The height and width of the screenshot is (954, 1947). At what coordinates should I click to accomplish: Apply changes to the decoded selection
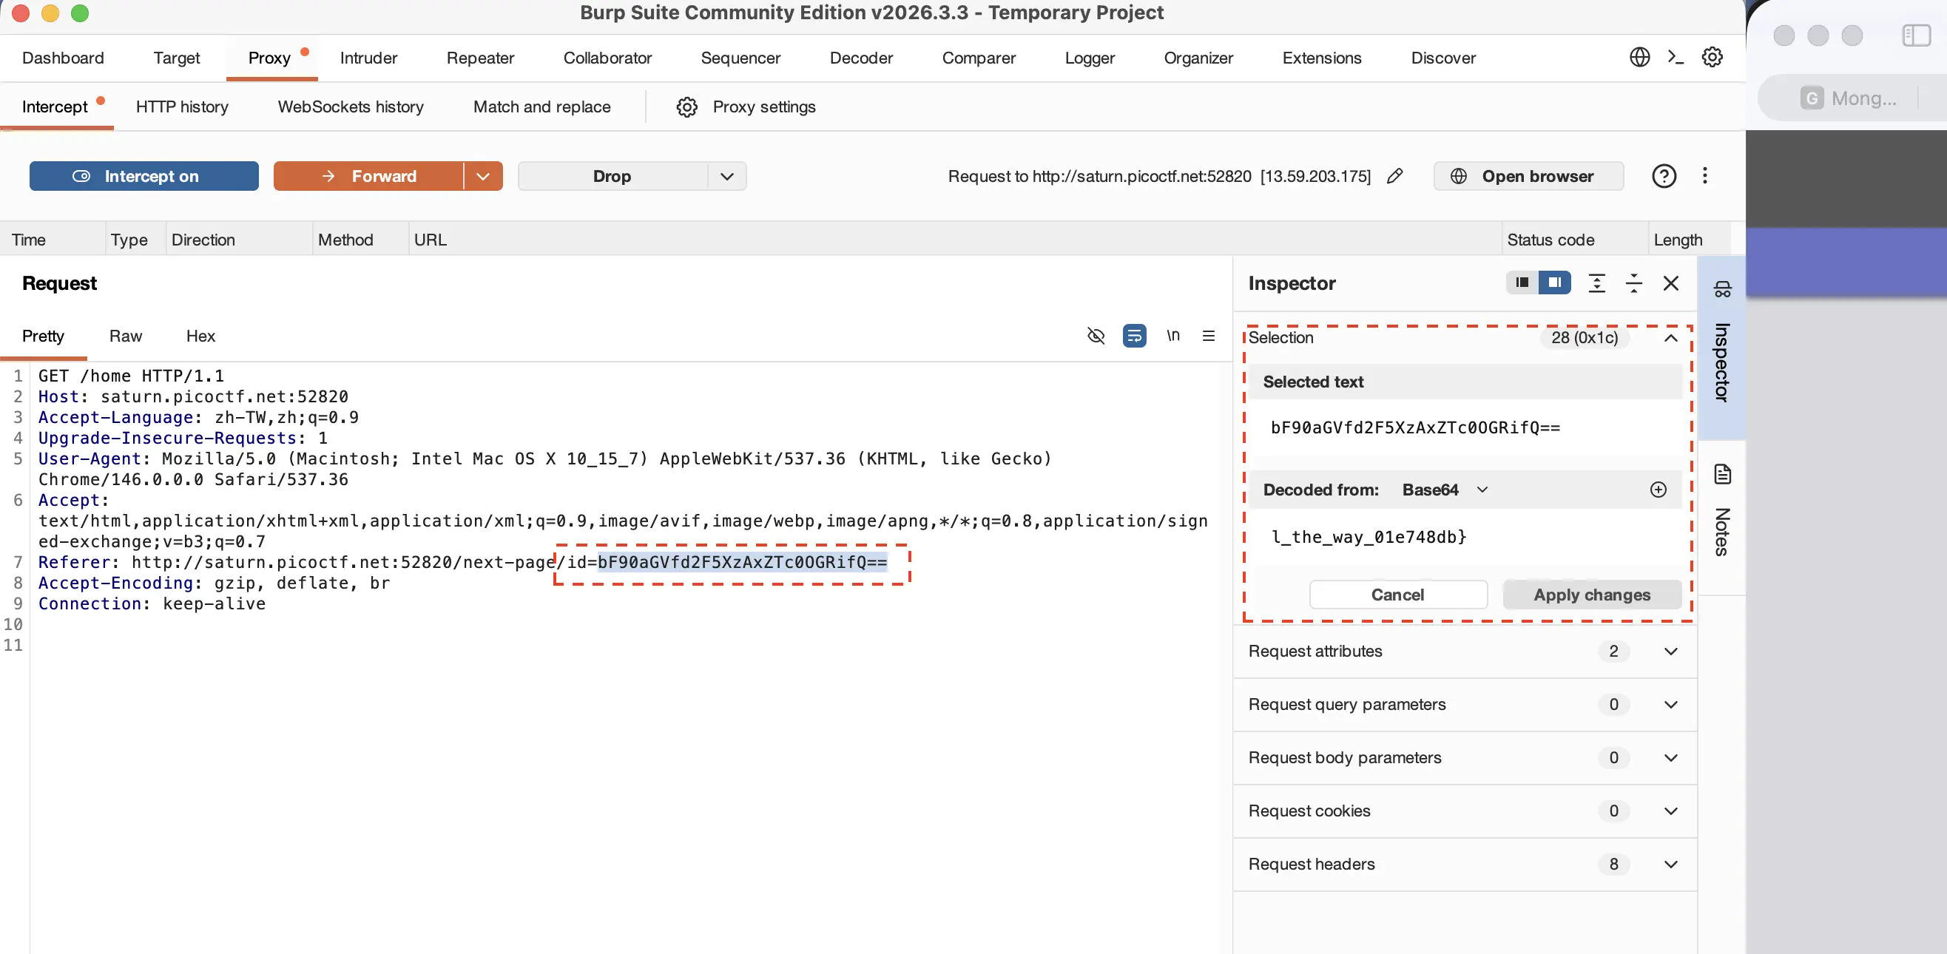click(x=1592, y=595)
